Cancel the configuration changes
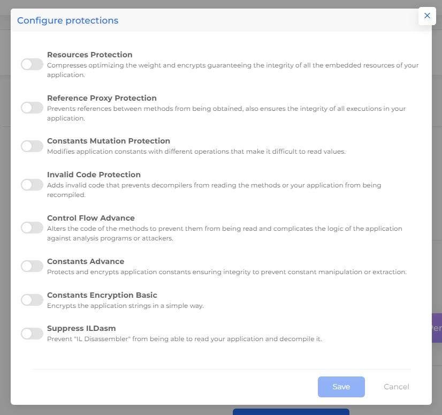 (396, 387)
